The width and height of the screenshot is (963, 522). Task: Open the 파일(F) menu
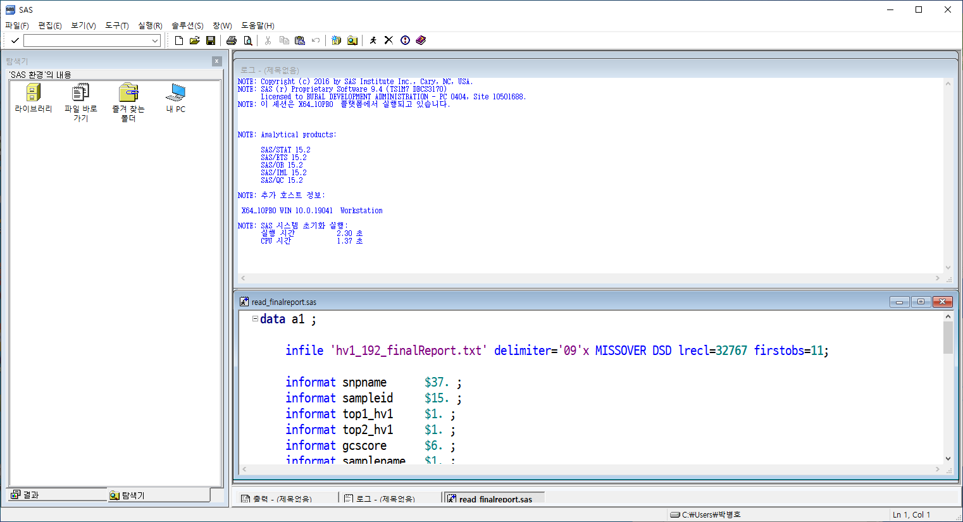(x=17, y=25)
